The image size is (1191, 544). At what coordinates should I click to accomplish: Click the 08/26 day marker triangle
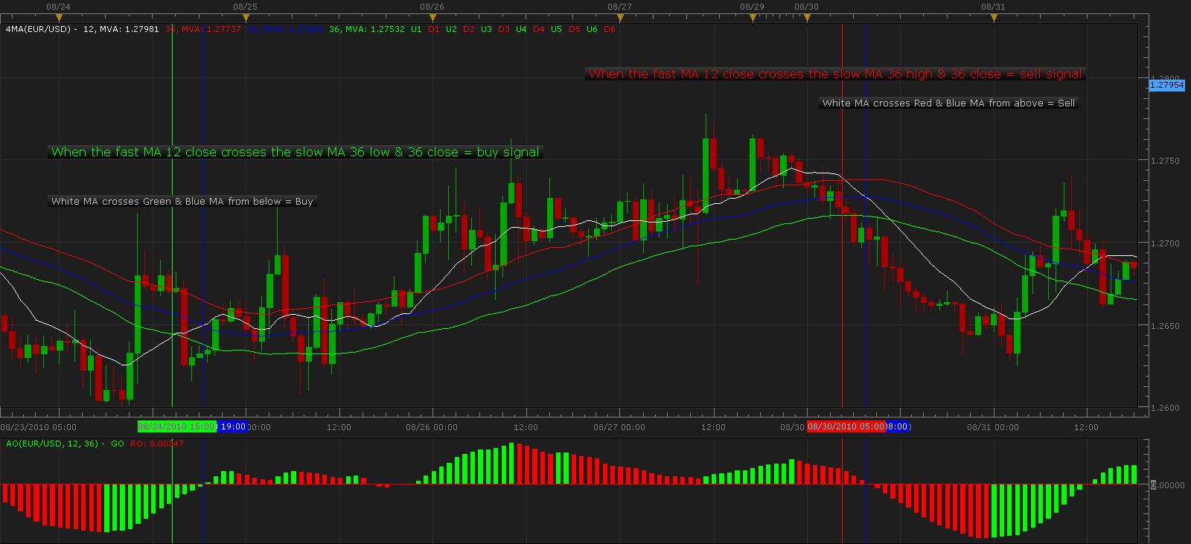tap(432, 17)
